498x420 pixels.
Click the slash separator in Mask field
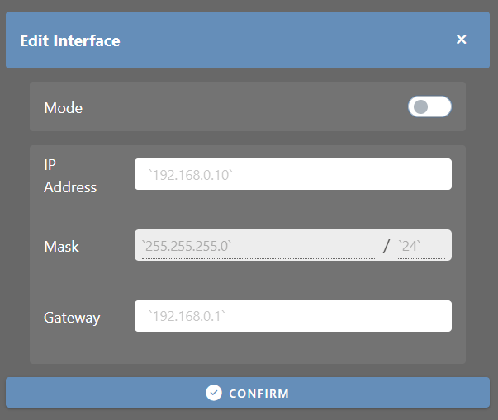pyautogui.click(x=387, y=246)
